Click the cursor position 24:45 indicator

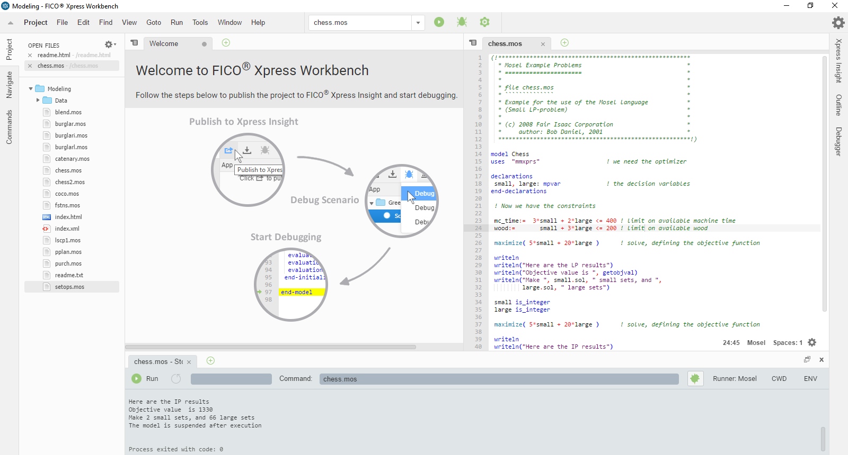pos(731,343)
